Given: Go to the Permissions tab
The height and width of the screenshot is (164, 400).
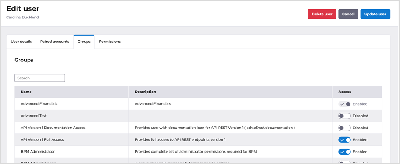Looking at the screenshot, I should 110,42.
